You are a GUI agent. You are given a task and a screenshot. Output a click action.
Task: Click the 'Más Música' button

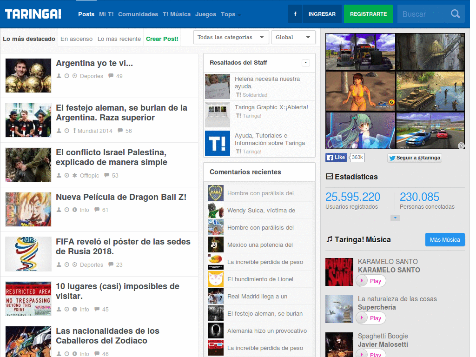pyautogui.click(x=445, y=239)
